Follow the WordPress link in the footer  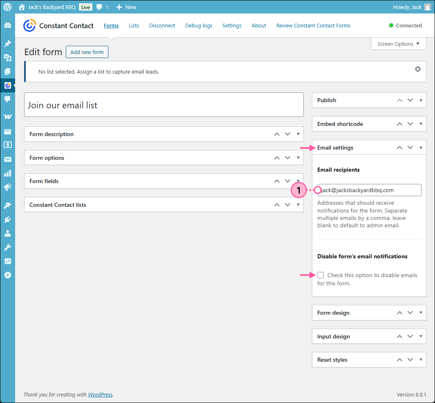[100, 394]
